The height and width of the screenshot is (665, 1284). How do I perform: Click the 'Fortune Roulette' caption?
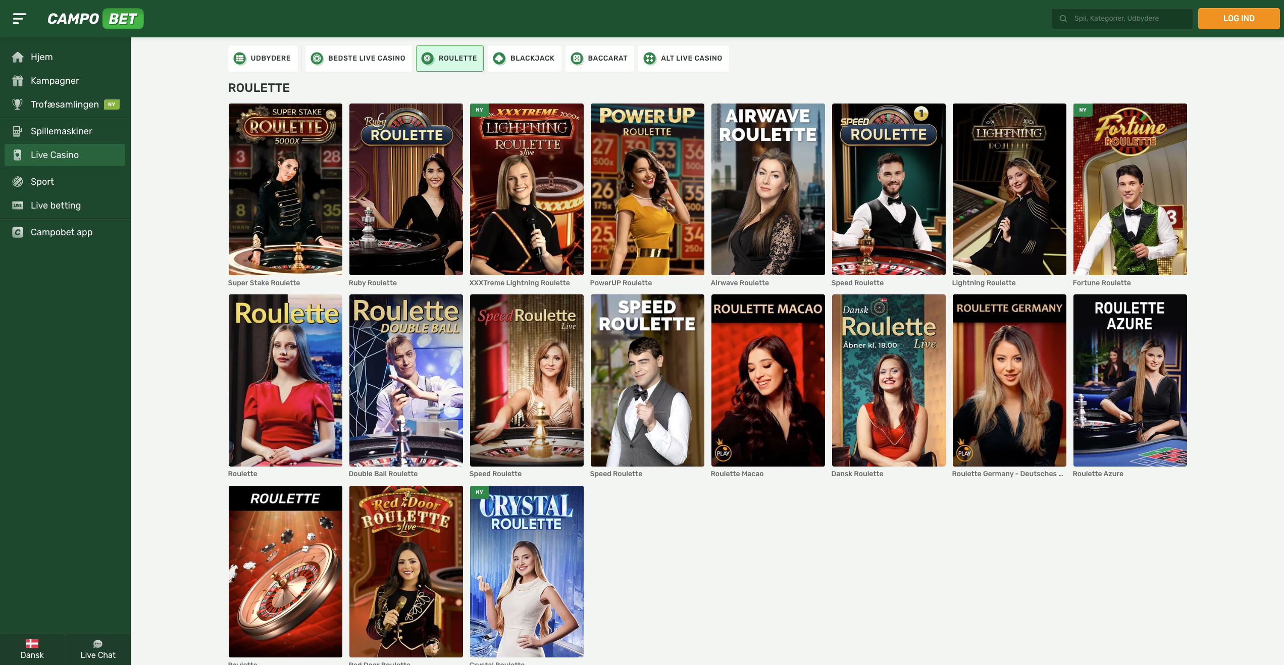(x=1102, y=283)
